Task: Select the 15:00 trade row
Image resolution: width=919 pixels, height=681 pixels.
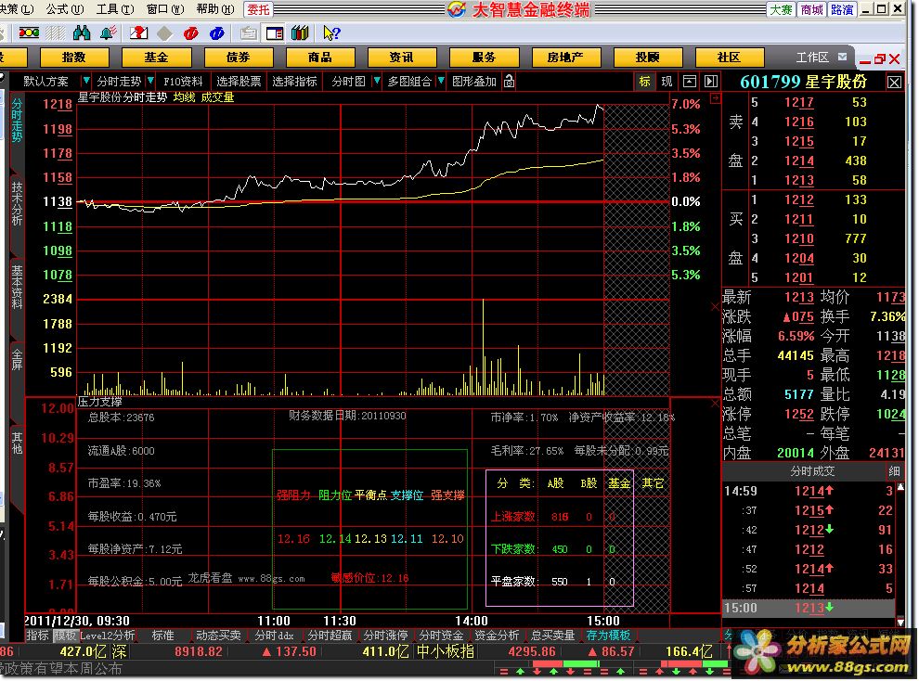Action: point(808,608)
